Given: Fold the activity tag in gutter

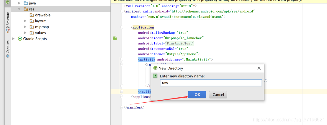Looking at the screenshot, I should (122, 59).
